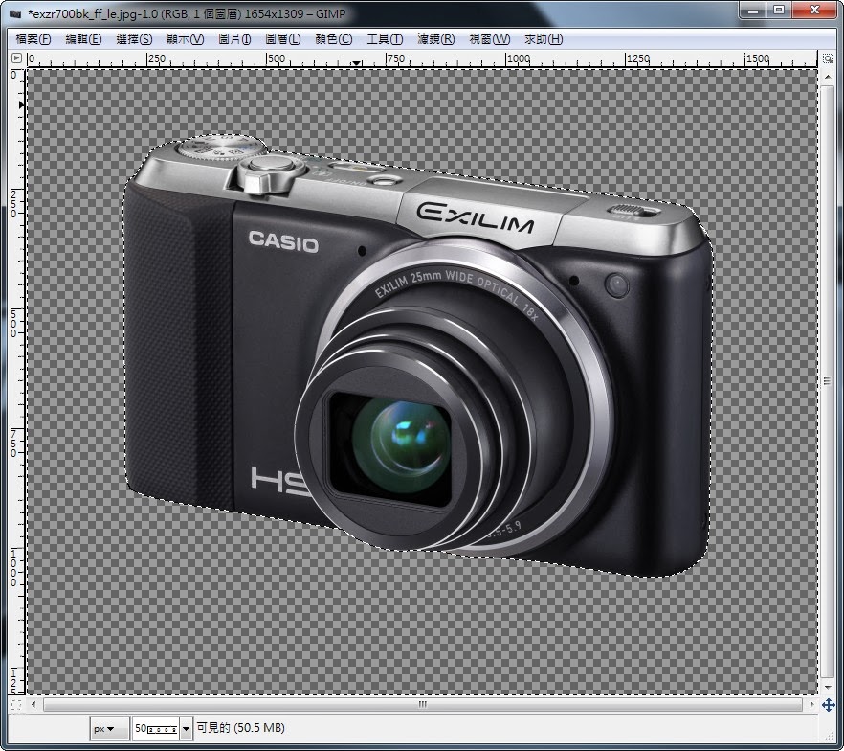Viewport: 844px width, 751px height.
Task: Click the camera lens glass in the canvas
Action: click(403, 445)
